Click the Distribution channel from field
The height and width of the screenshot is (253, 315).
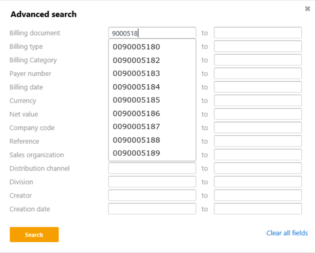point(152,168)
